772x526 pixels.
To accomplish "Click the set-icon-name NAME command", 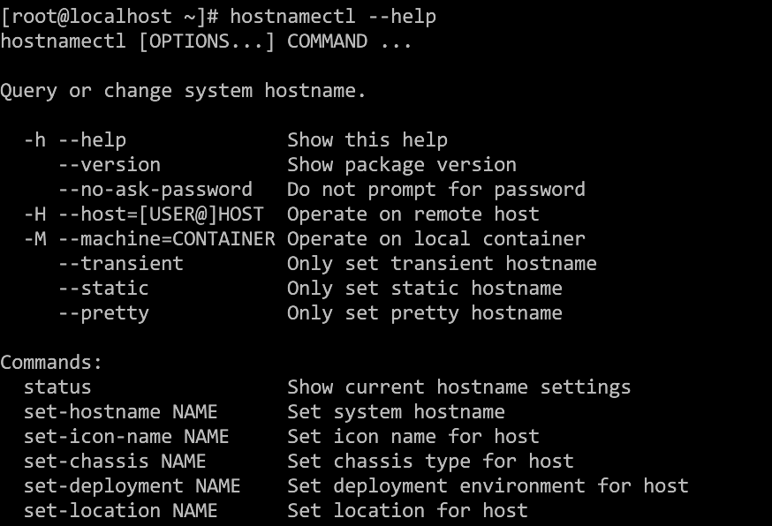I will [126, 437].
